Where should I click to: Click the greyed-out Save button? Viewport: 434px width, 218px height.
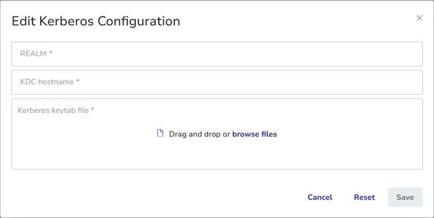(x=405, y=197)
